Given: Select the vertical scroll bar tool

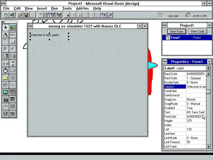Looking at the screenshot, I should tap(13, 63).
